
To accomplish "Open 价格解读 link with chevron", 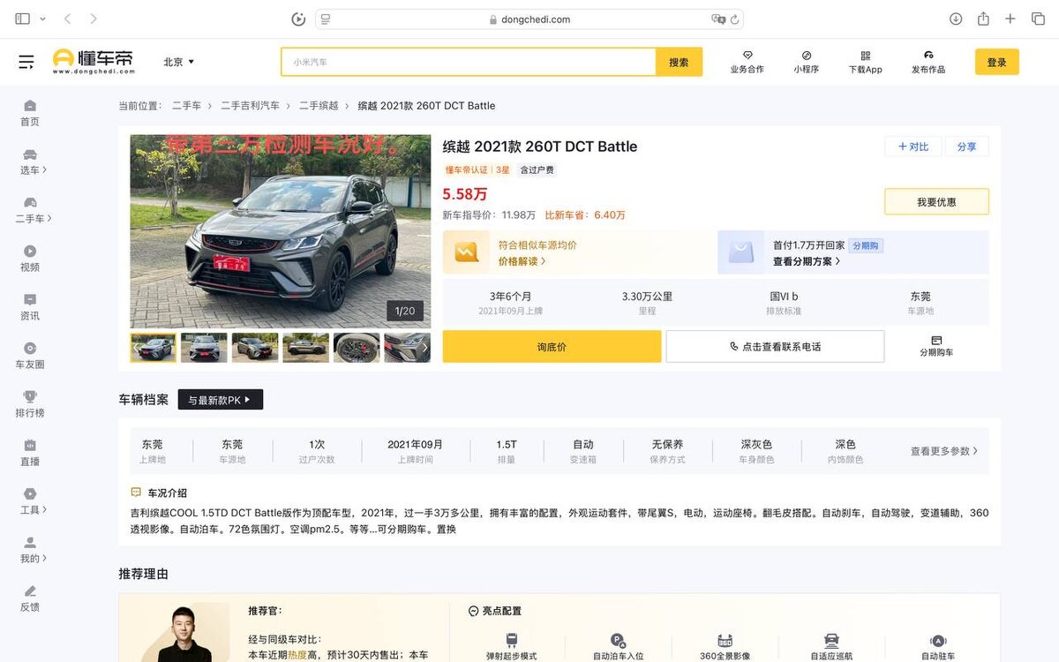I will point(522,261).
